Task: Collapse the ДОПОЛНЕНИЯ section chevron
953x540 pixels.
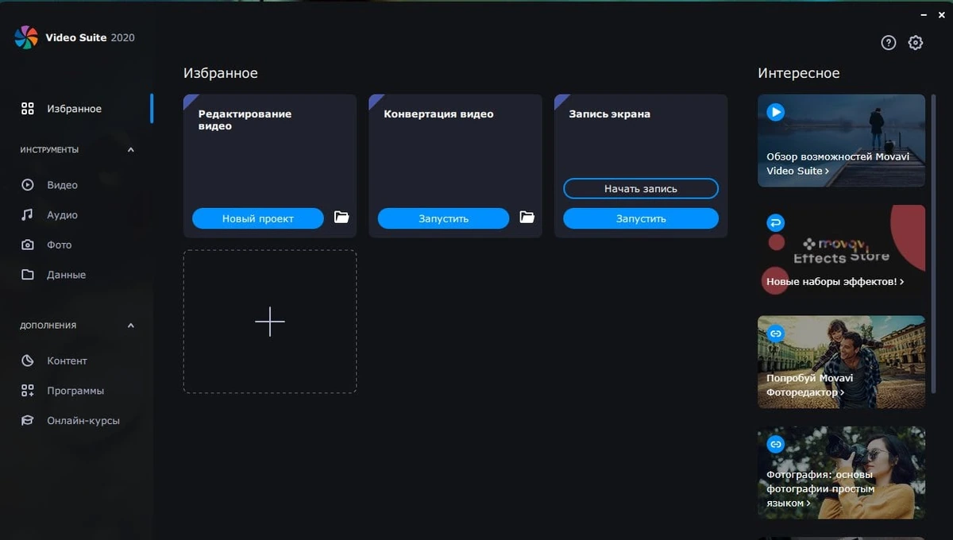Action: 131,326
